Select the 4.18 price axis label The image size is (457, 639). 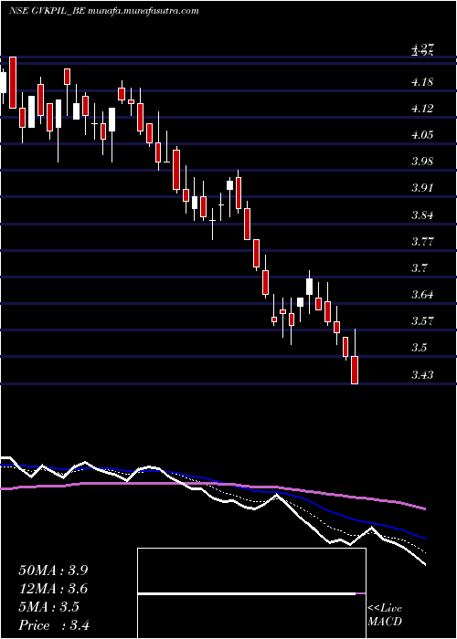422,82
